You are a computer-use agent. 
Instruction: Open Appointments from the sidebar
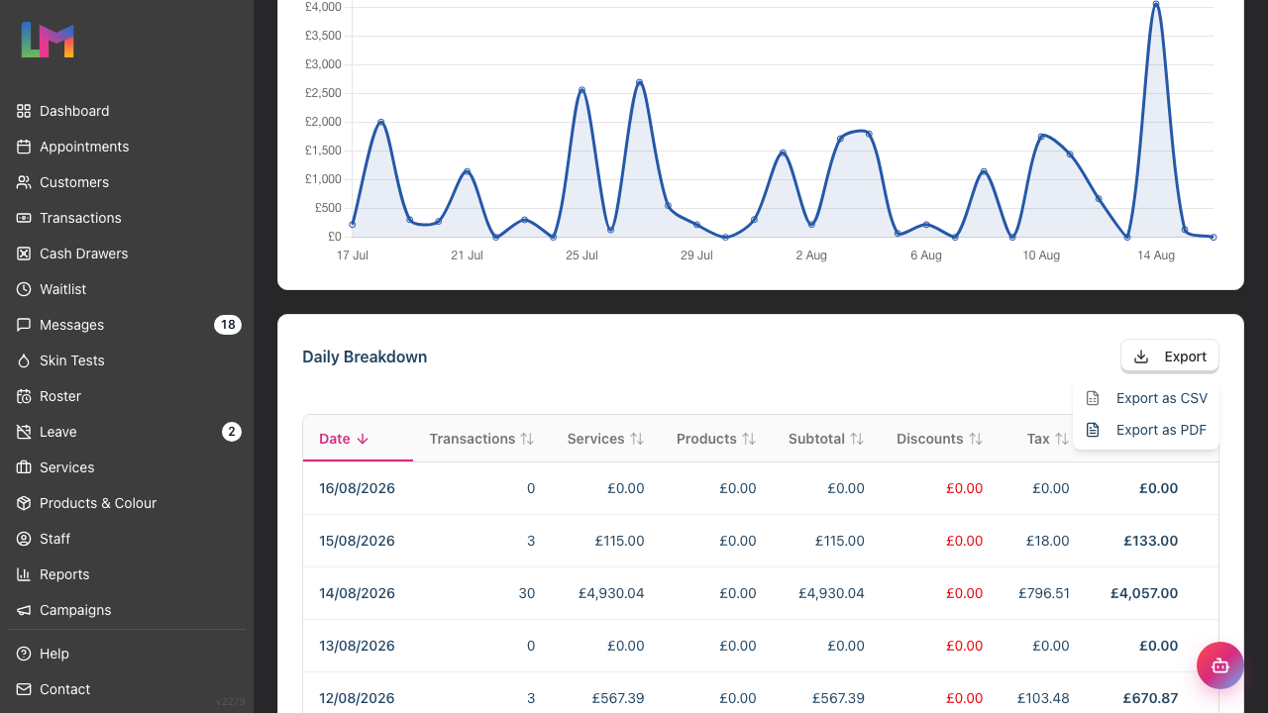coord(127,147)
